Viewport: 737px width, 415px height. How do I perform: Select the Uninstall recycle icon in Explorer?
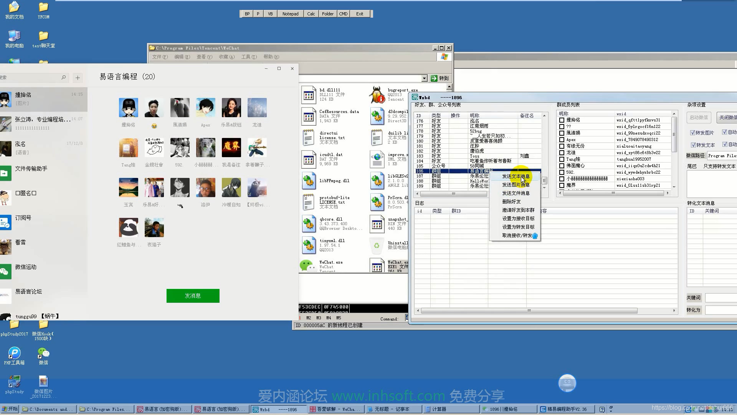(377, 246)
